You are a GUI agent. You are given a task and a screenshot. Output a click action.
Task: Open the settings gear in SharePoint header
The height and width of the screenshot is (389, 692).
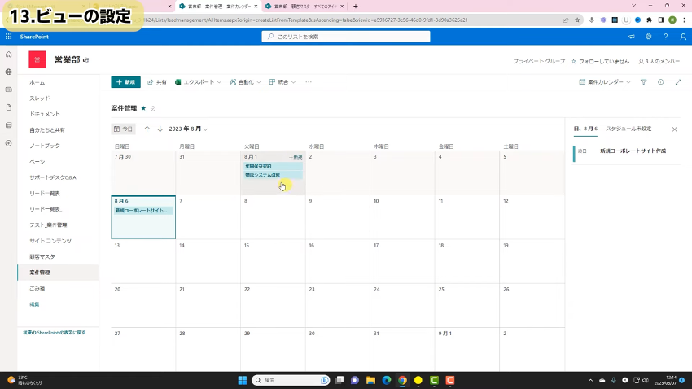tap(648, 37)
